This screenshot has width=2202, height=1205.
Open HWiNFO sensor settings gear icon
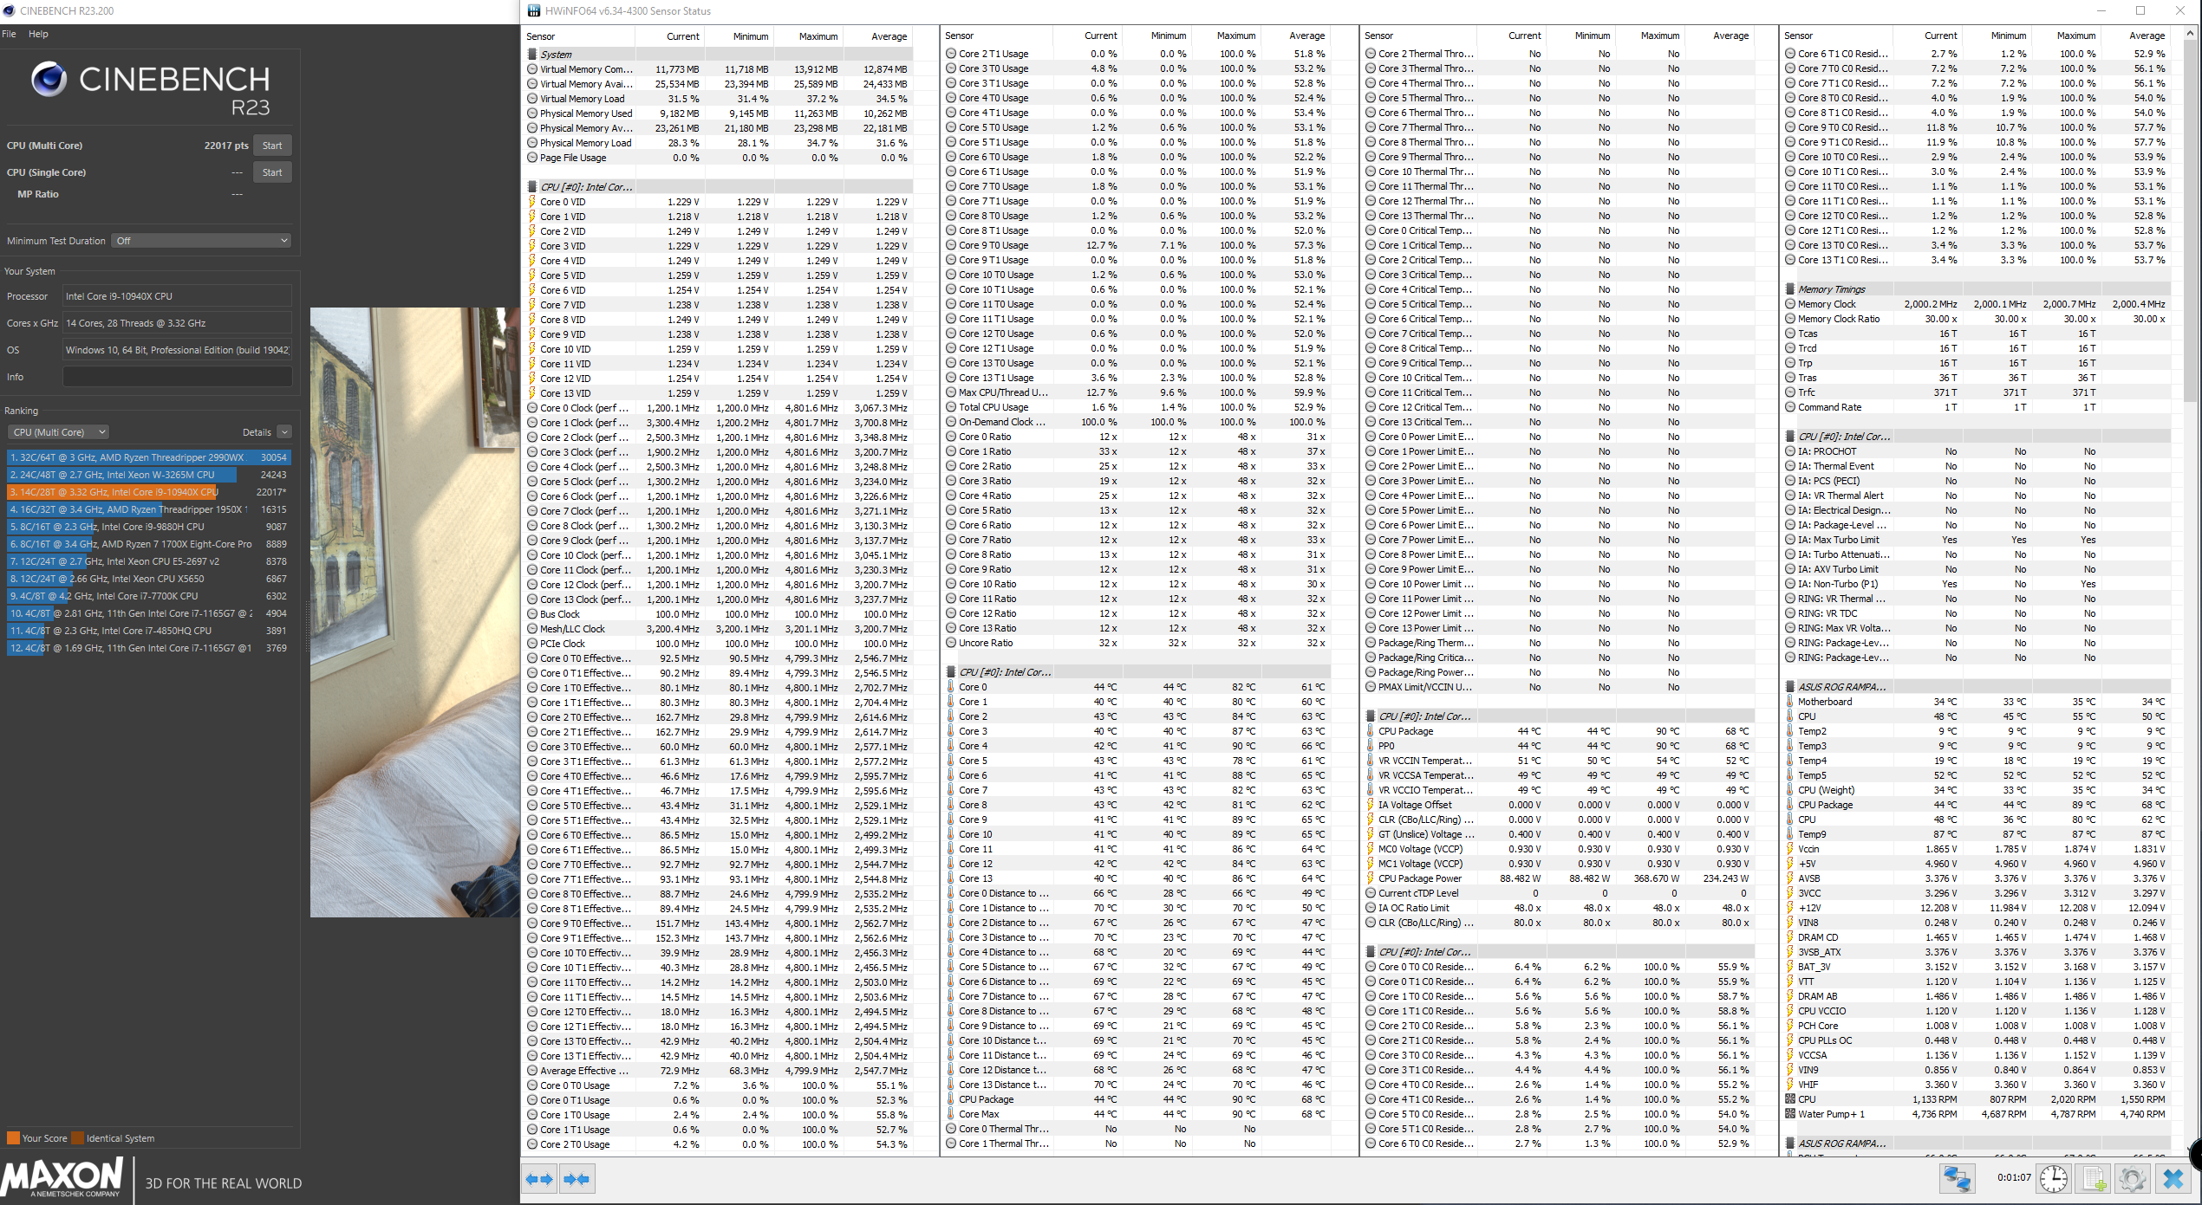[x=2133, y=1179]
